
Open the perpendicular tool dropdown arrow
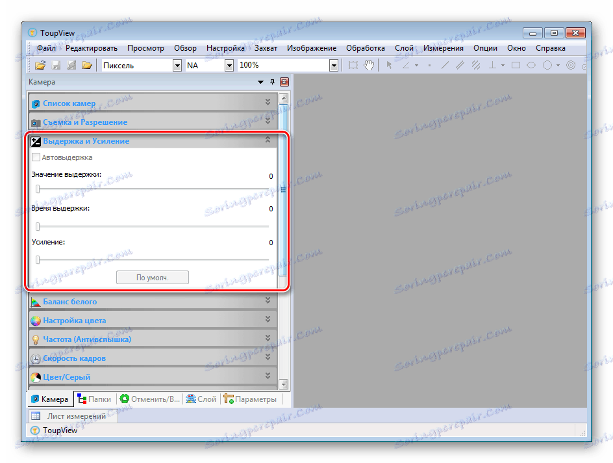coord(503,66)
